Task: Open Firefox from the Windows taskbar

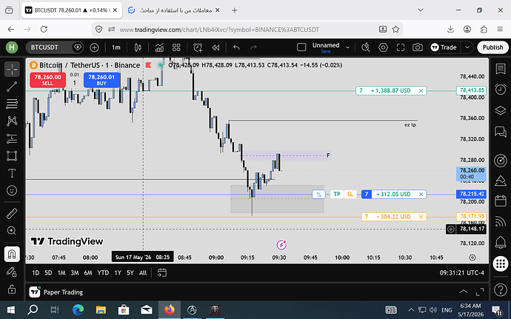Action: [170, 309]
